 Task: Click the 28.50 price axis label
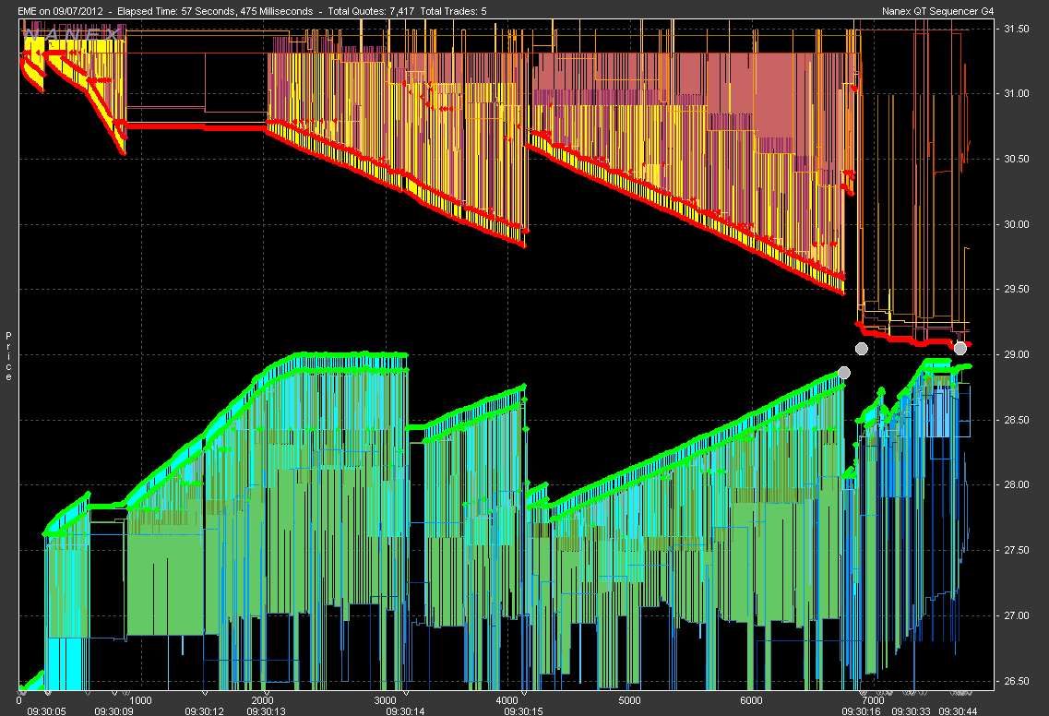tap(1016, 420)
